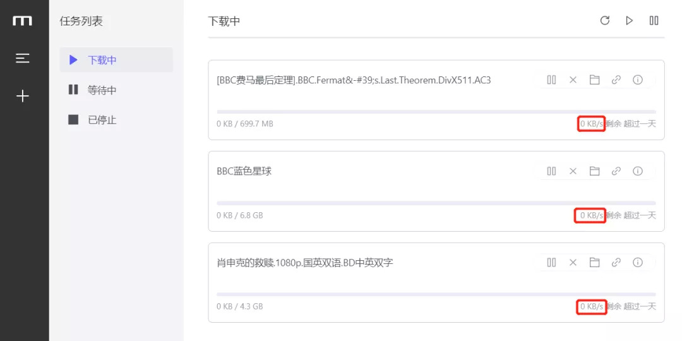Switch to the 下载中 tab
This screenshot has height=341, width=682.
[102, 60]
